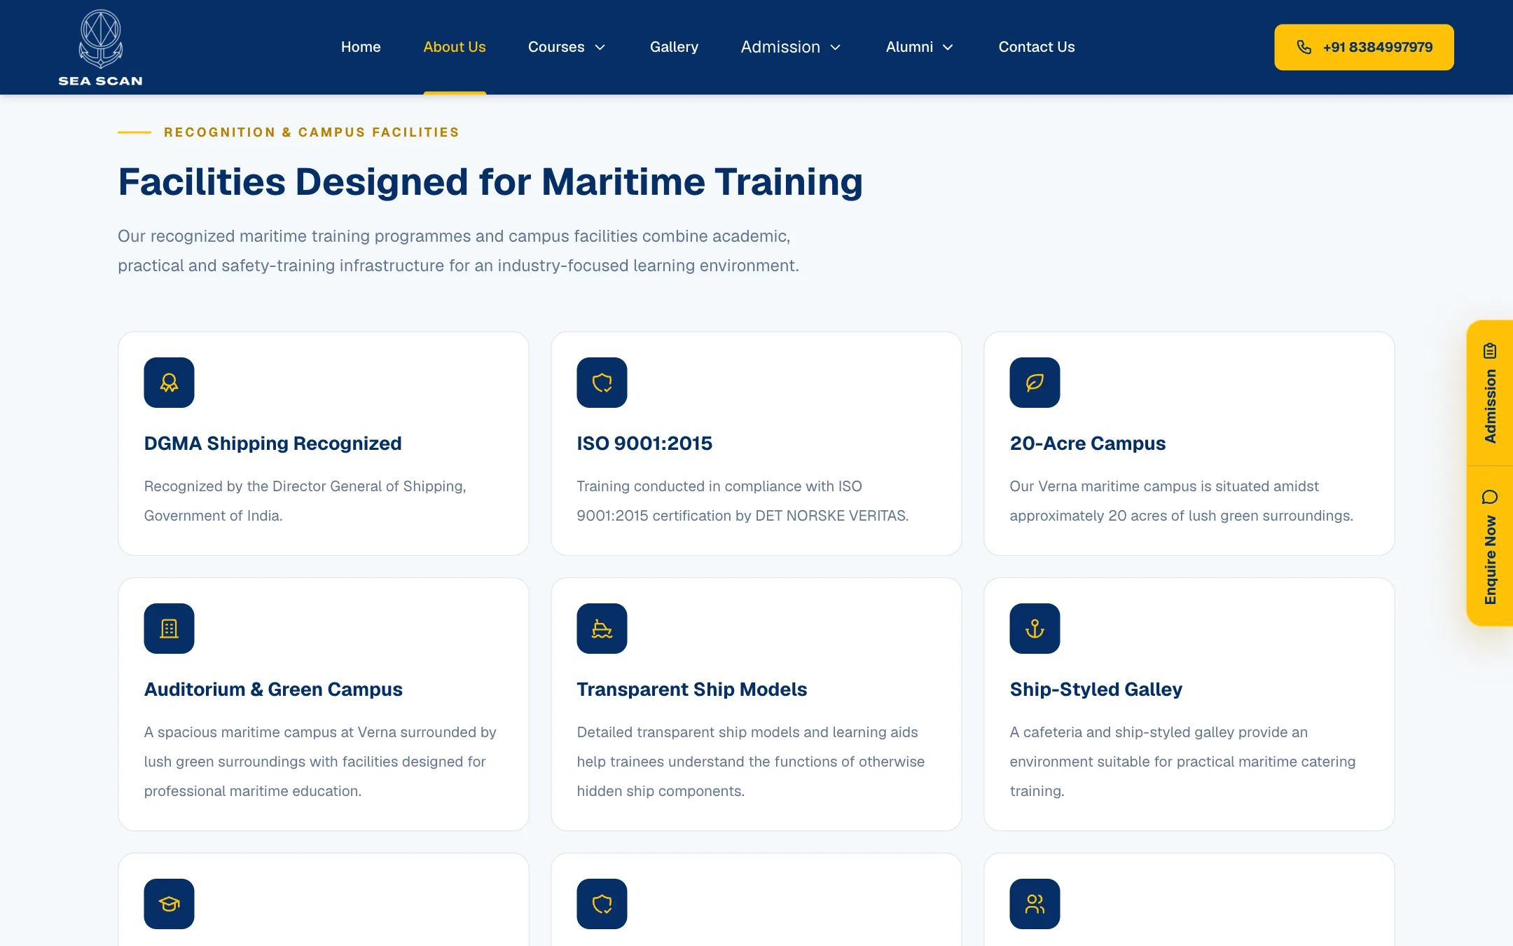Click the award ribbon icon on DGMA card
The height and width of the screenshot is (946, 1513).
(169, 383)
